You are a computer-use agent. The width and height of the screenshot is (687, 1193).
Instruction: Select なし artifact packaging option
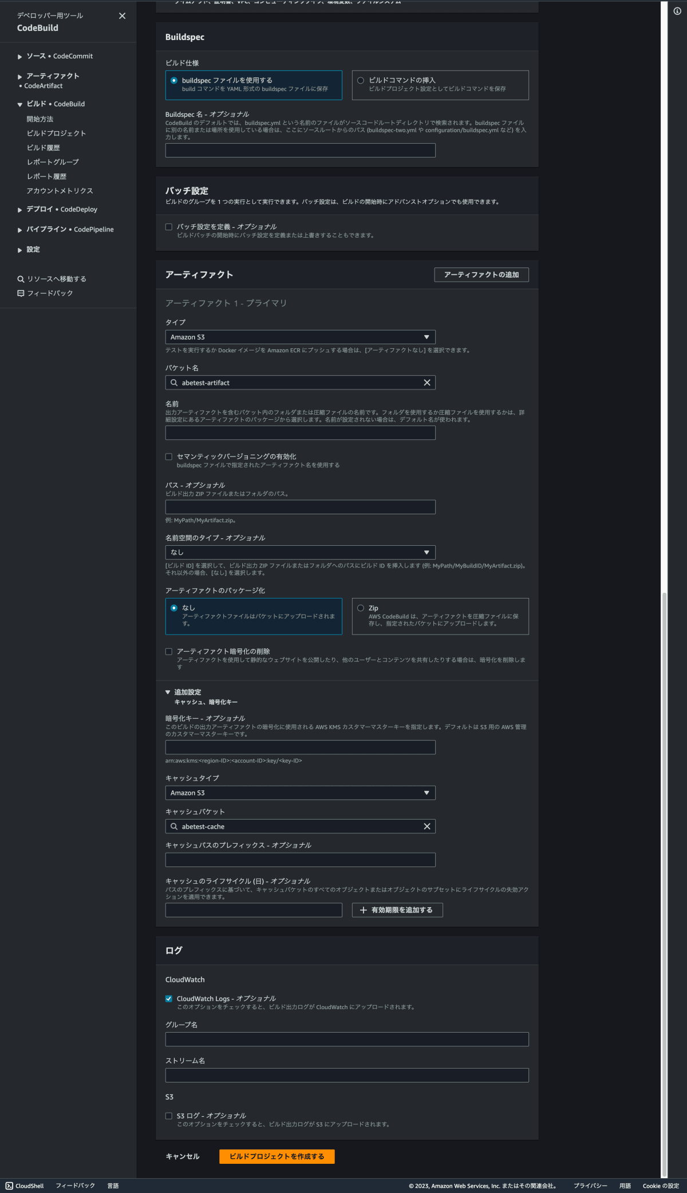click(174, 608)
